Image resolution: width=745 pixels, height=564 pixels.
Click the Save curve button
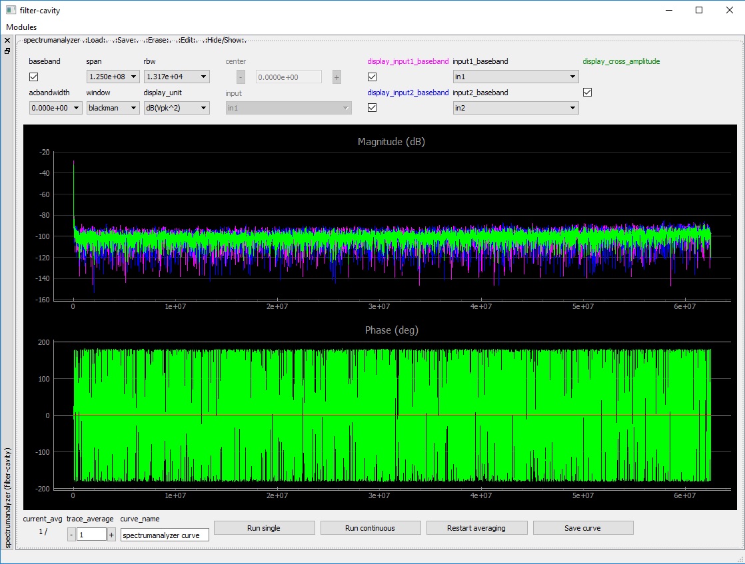point(582,528)
